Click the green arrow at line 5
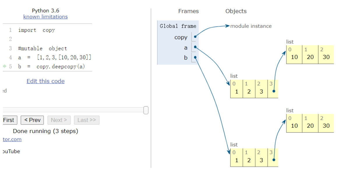Screen dimensions: 338x170 click(x=4, y=66)
